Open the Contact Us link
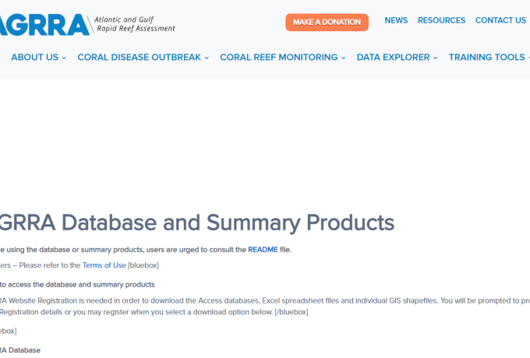This screenshot has width=530, height=358. coord(500,20)
